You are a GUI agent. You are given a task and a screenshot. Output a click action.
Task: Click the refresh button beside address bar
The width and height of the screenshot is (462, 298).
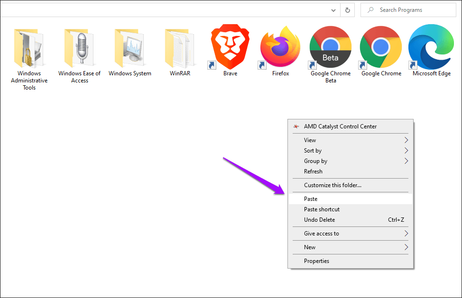[x=347, y=10]
